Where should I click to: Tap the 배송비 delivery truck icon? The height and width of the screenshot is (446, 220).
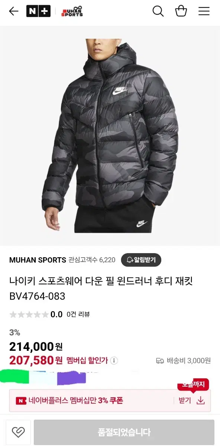click(160, 361)
